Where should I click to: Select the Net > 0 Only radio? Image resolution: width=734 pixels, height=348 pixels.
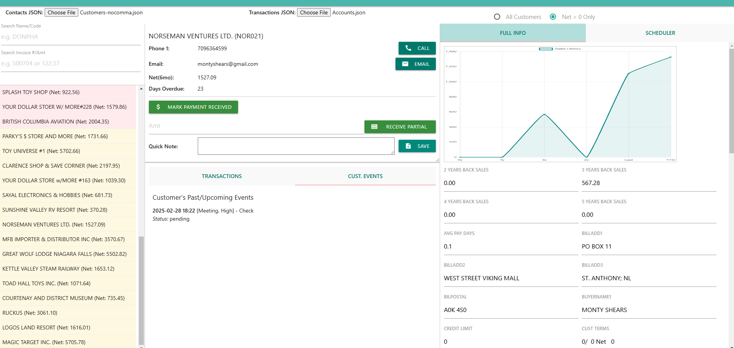click(553, 17)
